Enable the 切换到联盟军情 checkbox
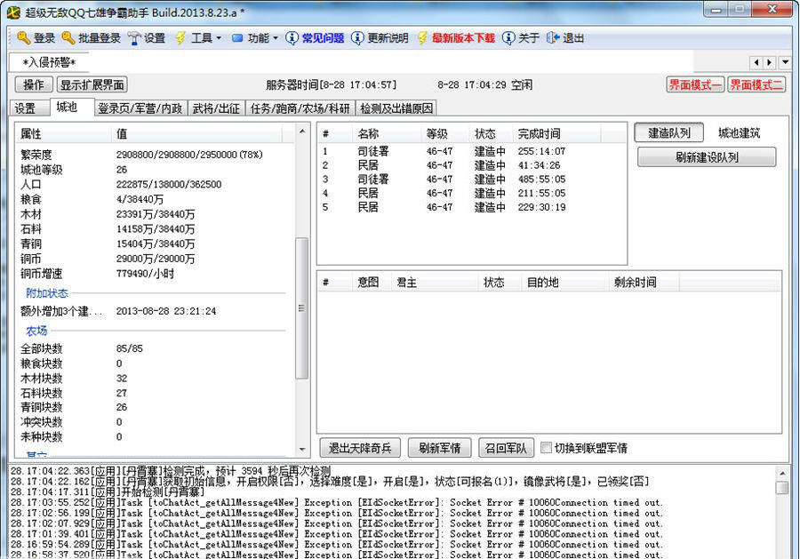 click(x=547, y=448)
